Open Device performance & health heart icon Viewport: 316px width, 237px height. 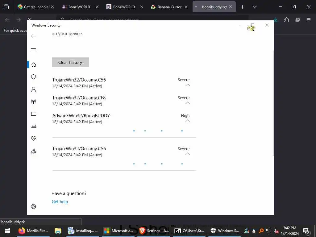coord(34,138)
